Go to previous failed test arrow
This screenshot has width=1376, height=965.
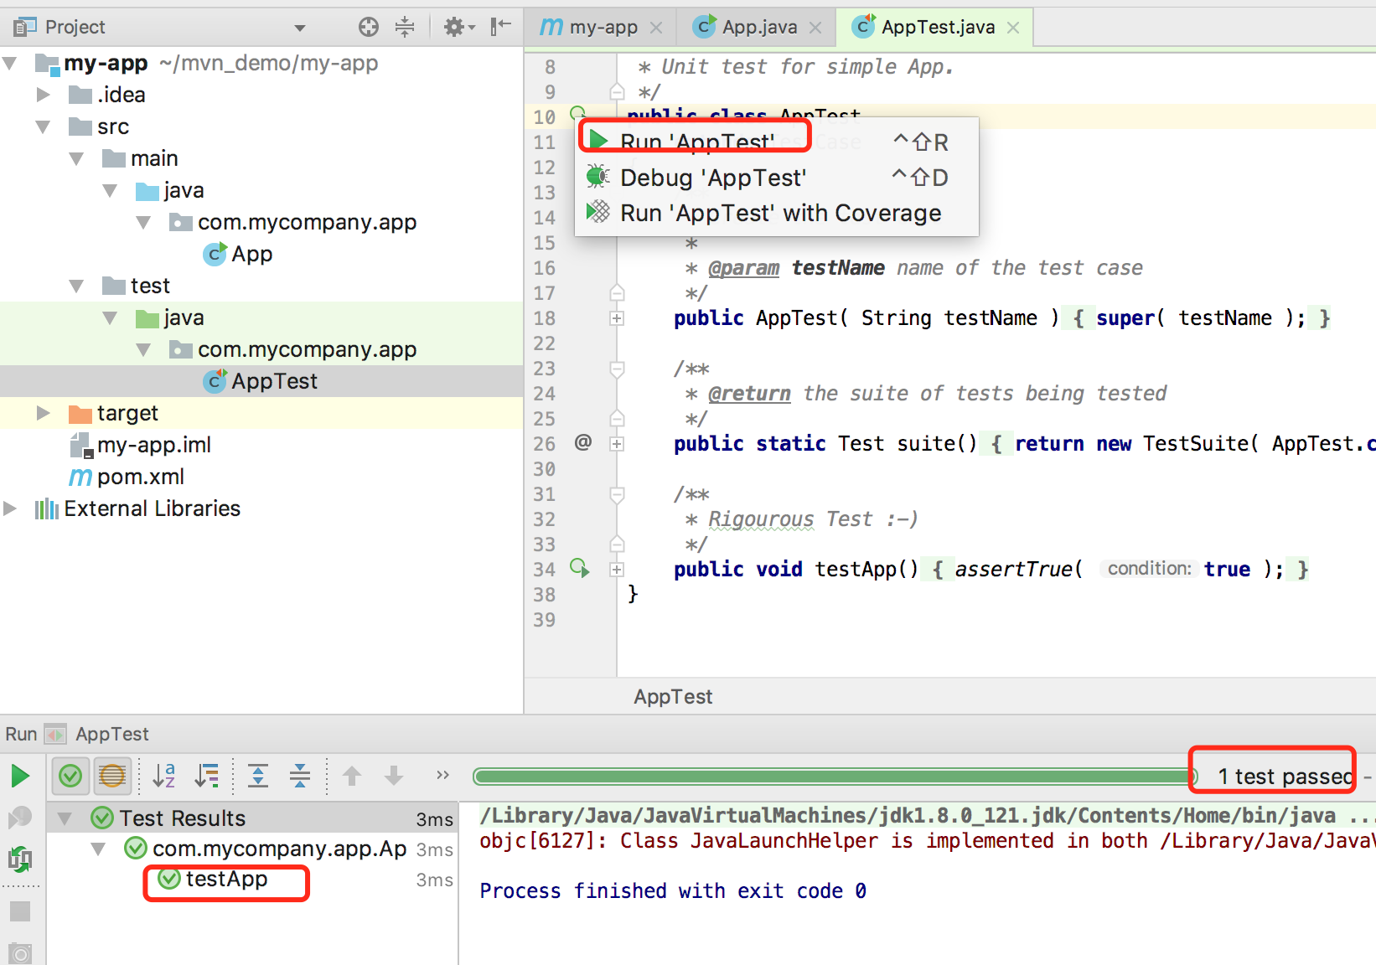click(352, 777)
